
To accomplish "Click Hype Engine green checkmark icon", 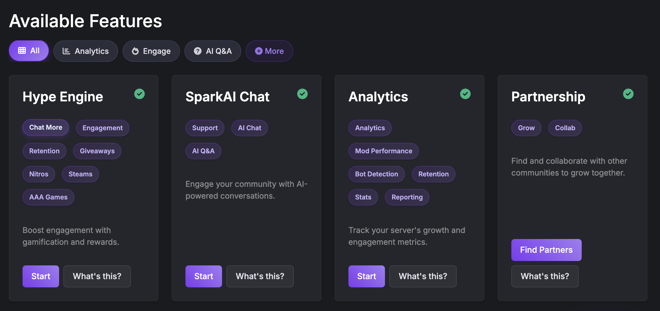I will point(139,94).
